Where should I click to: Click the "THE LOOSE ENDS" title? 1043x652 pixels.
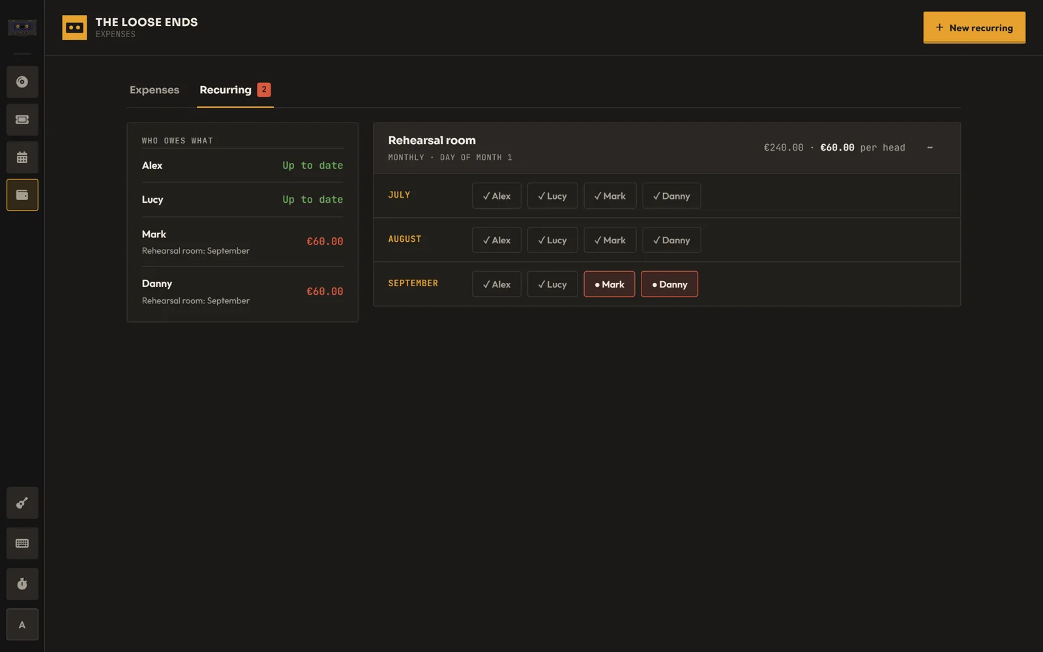click(147, 22)
